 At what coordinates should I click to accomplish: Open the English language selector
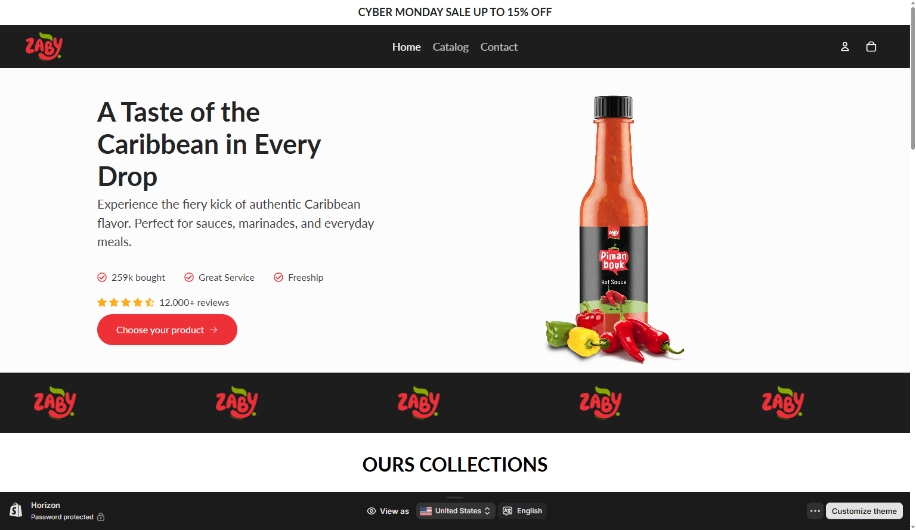(x=522, y=511)
